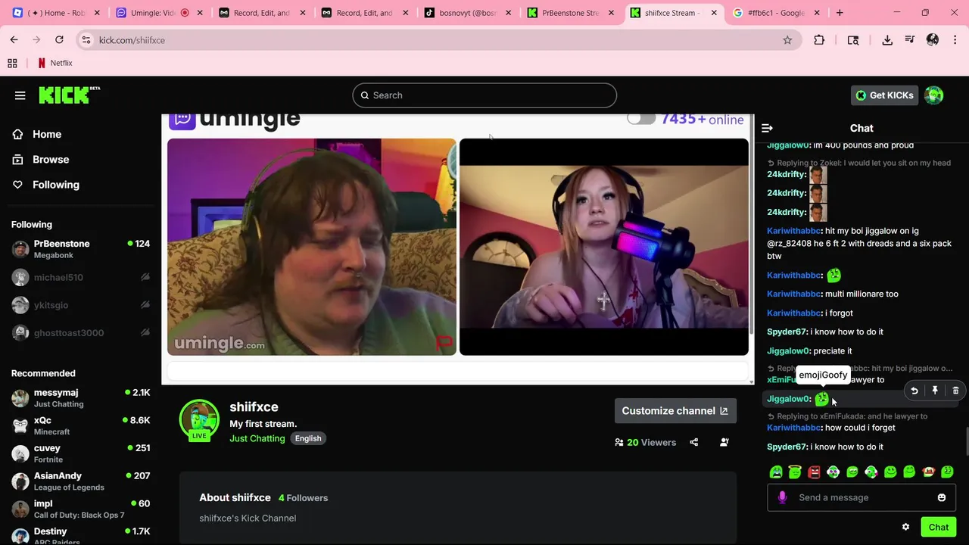Viewport: 969px width, 545px height.
Task: Open Destiny in Recommended
Action: [x=80, y=536]
